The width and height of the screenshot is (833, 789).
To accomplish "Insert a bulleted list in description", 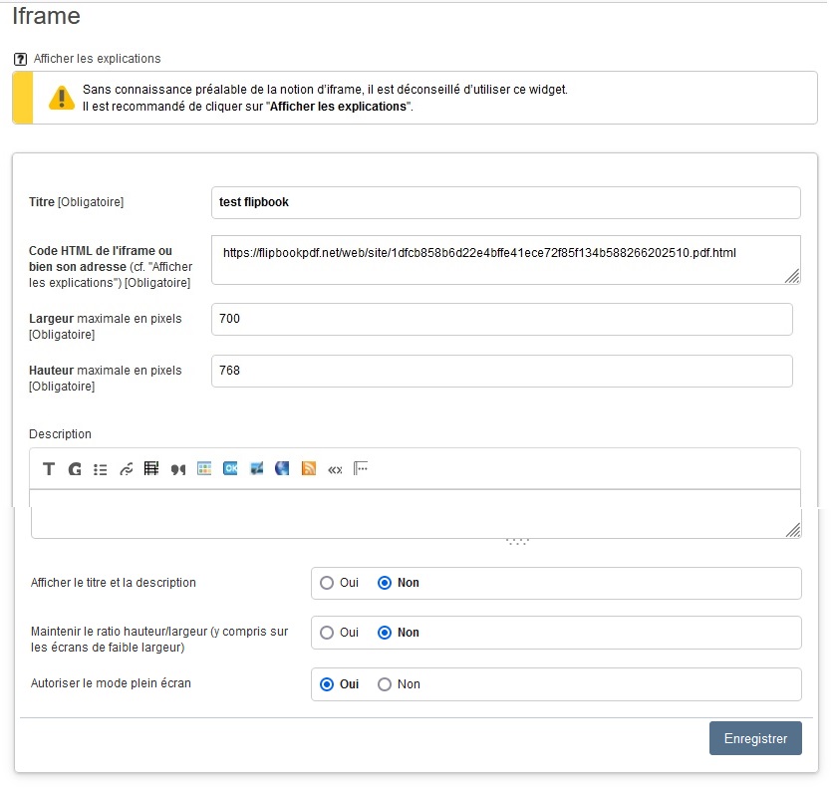I will click(x=101, y=469).
